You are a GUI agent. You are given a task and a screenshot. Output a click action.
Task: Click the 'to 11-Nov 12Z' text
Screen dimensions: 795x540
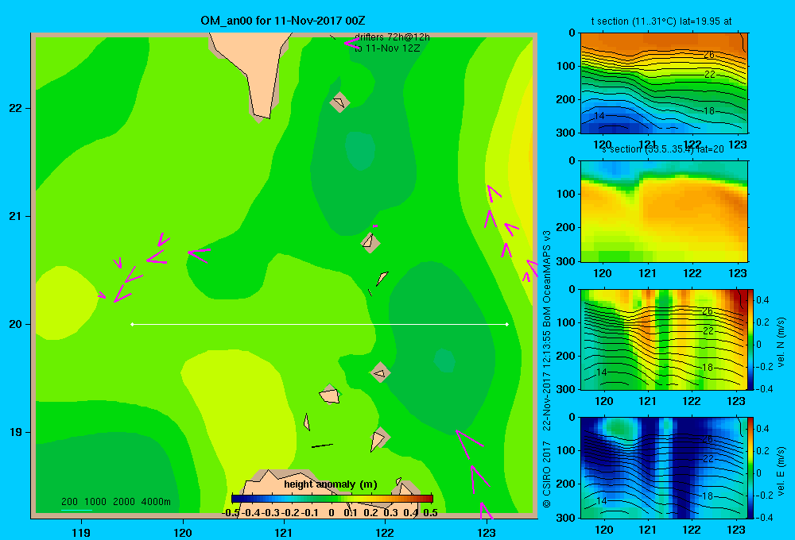pyautogui.click(x=387, y=48)
